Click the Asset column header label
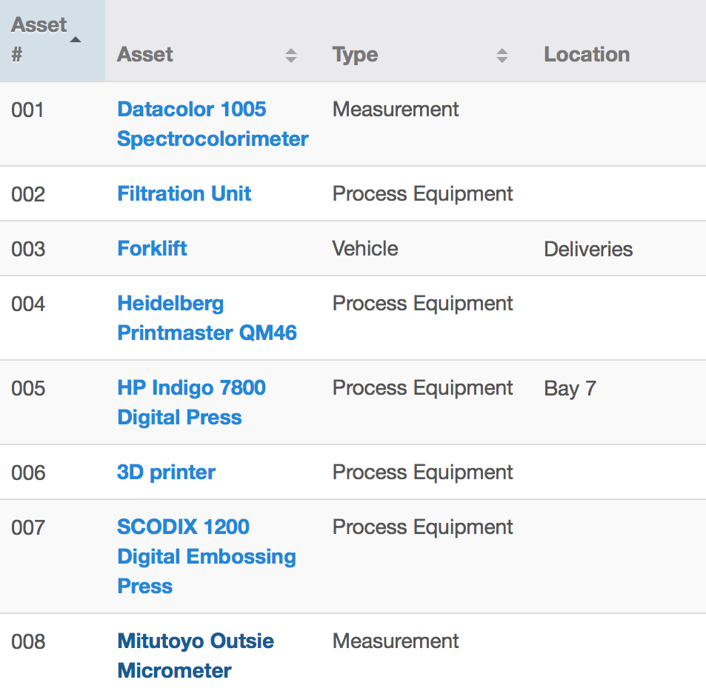The width and height of the screenshot is (706, 694). click(x=145, y=55)
